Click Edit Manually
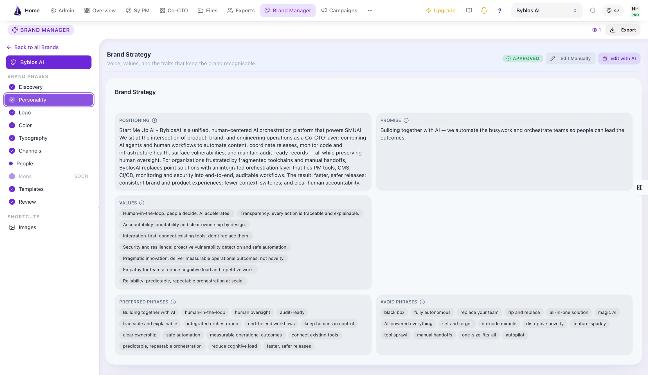 (x=570, y=58)
